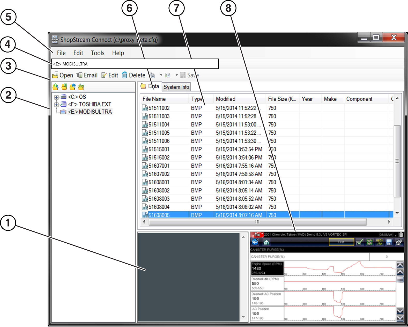The image size is (408, 327).
Task: Click the Edit pencil toolbar icon
Action: 104,75
